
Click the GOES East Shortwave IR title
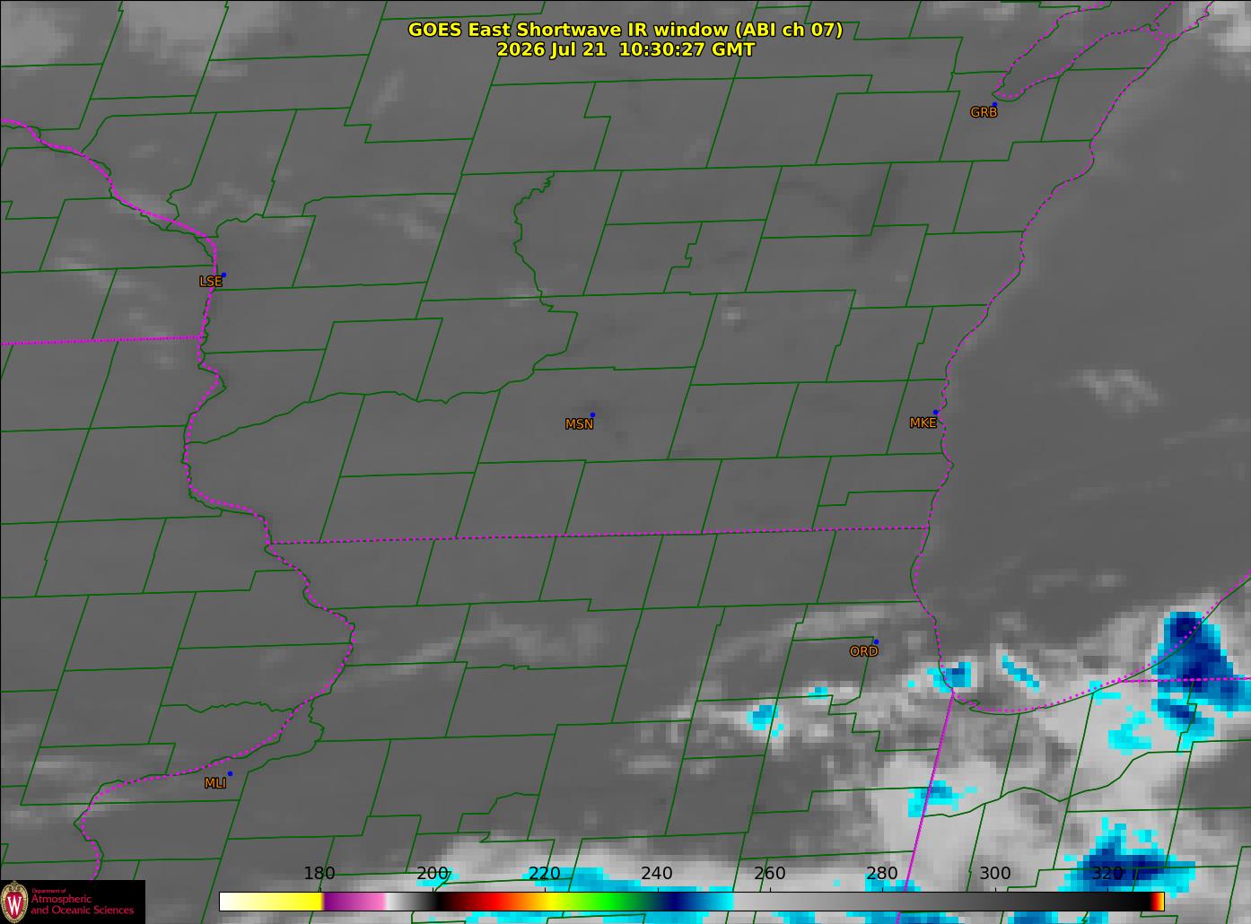click(625, 30)
